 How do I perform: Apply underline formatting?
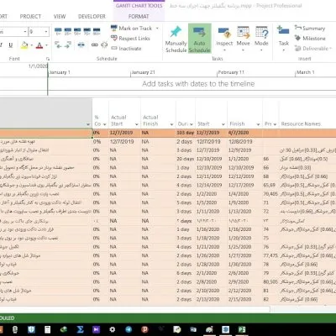pyautogui.click(x=11, y=45)
